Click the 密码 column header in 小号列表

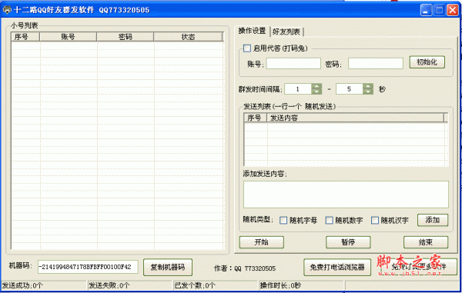pyautogui.click(x=126, y=37)
